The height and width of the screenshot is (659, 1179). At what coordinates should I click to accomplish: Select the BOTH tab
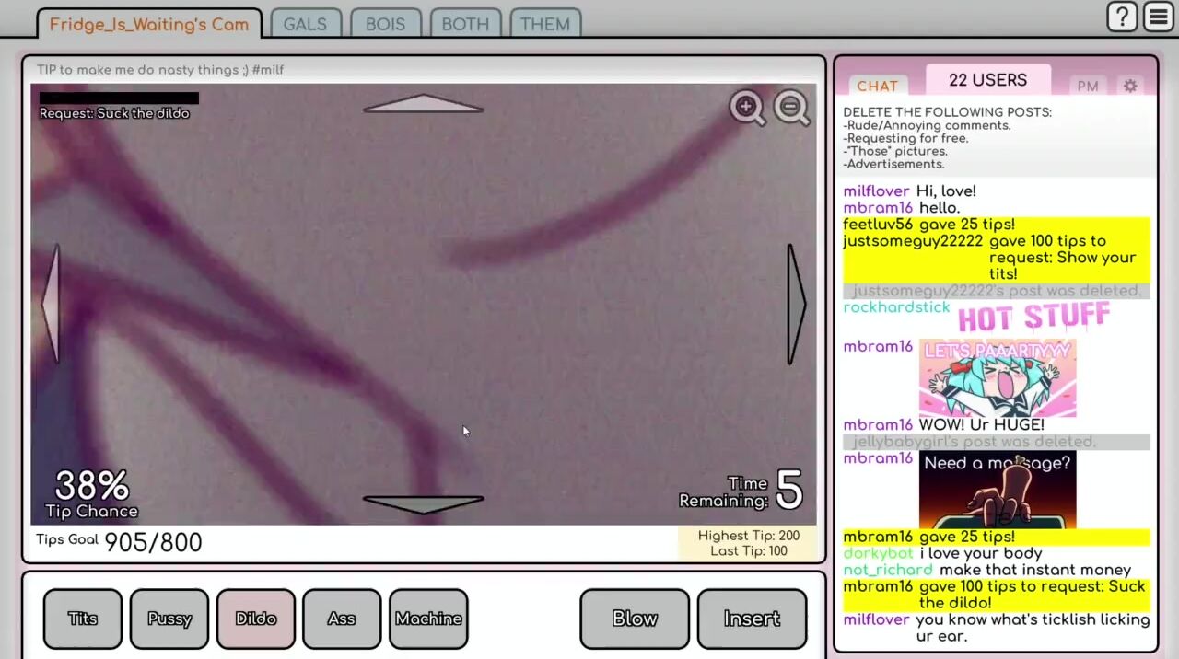(465, 24)
